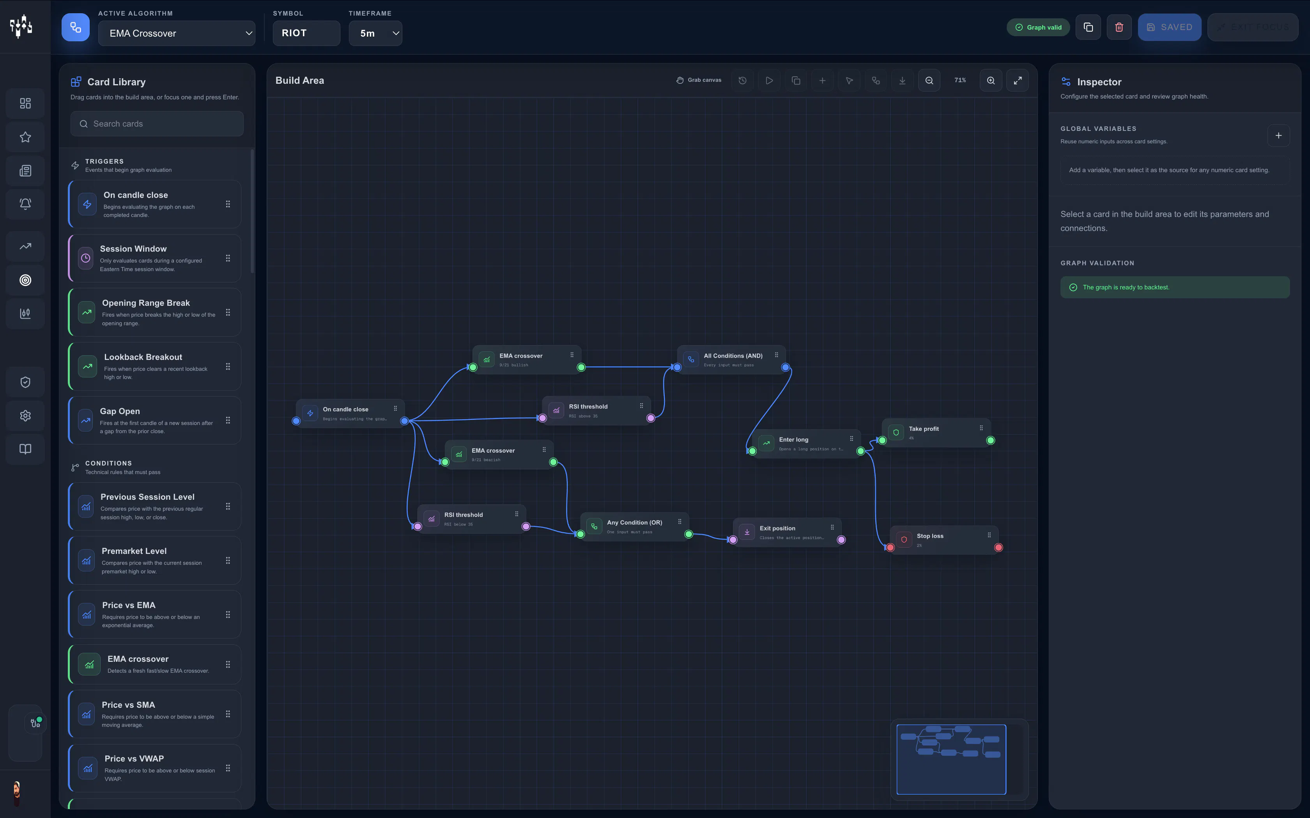Click the candlestick app logo

tap(21, 26)
